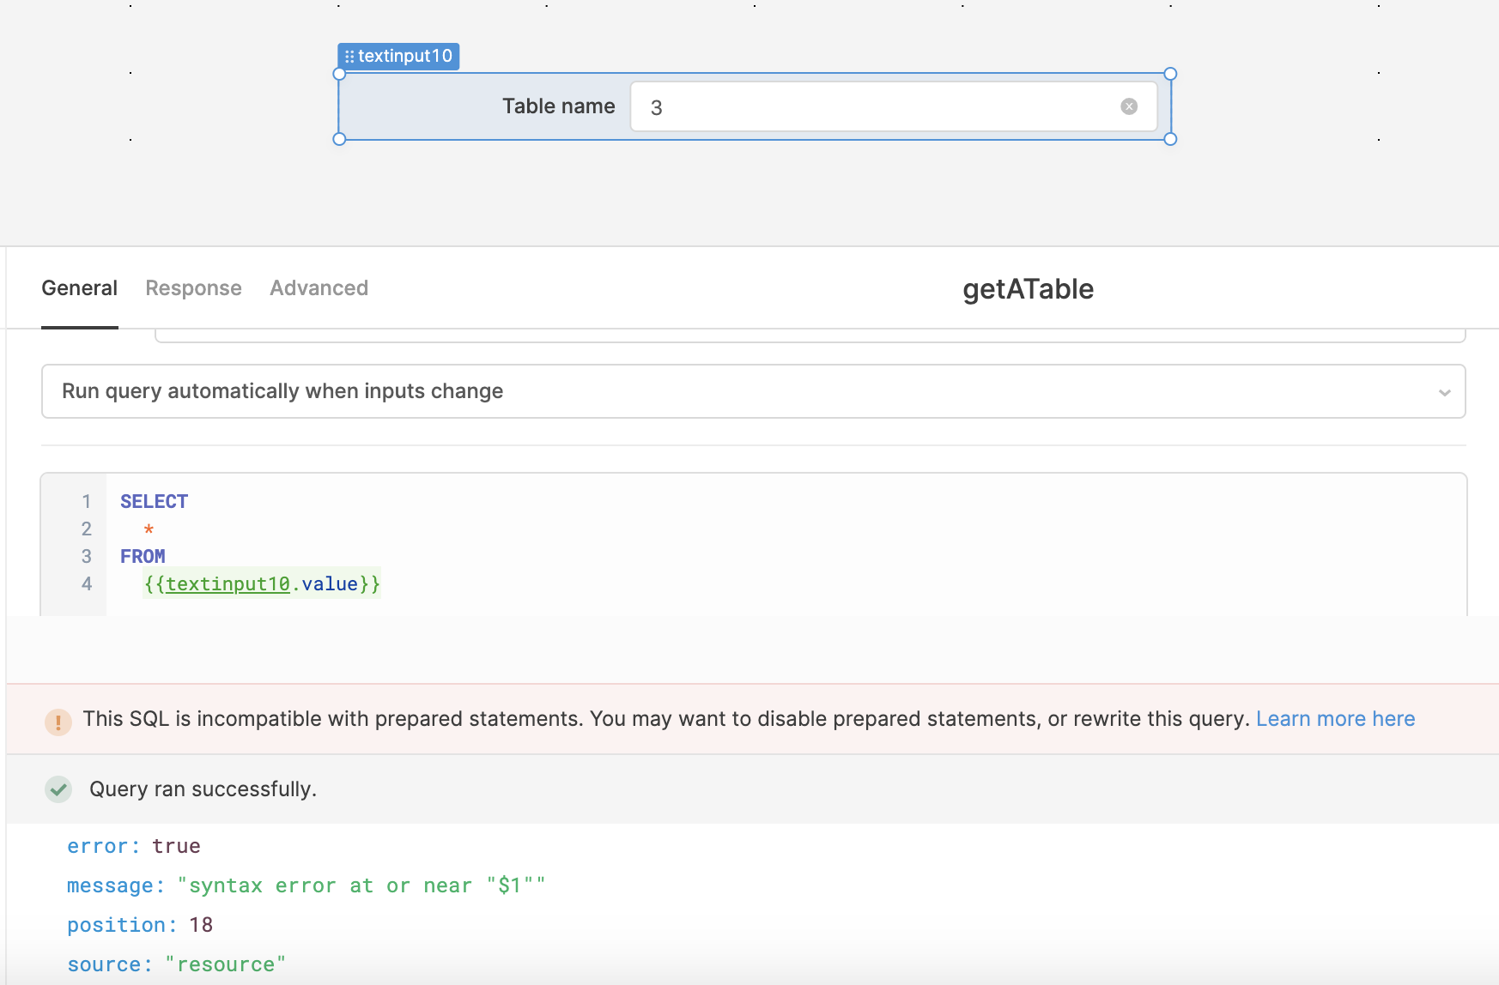Viewport: 1499px width, 985px height.
Task: Click the getATable query name
Action: [1028, 289]
